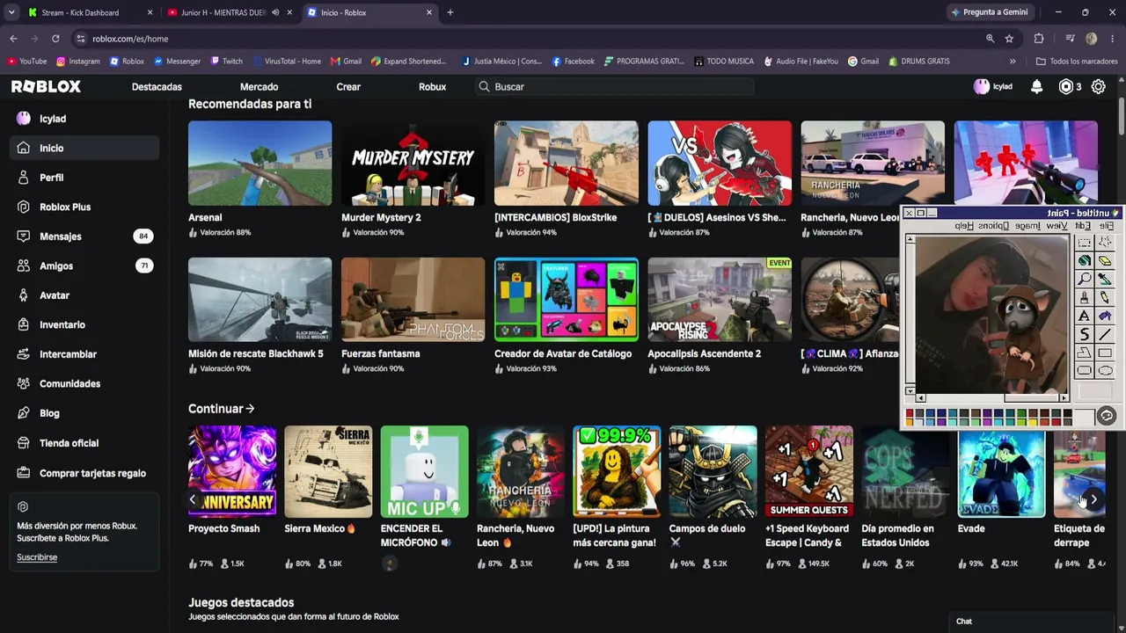
Task: Open the YouTube bookmark
Action: tap(26, 62)
